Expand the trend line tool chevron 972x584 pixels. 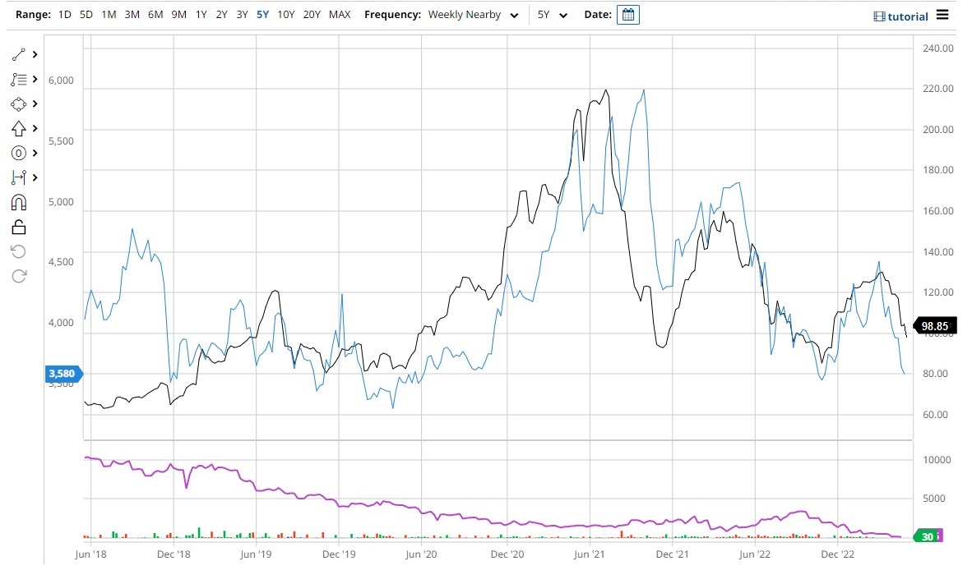(35, 54)
